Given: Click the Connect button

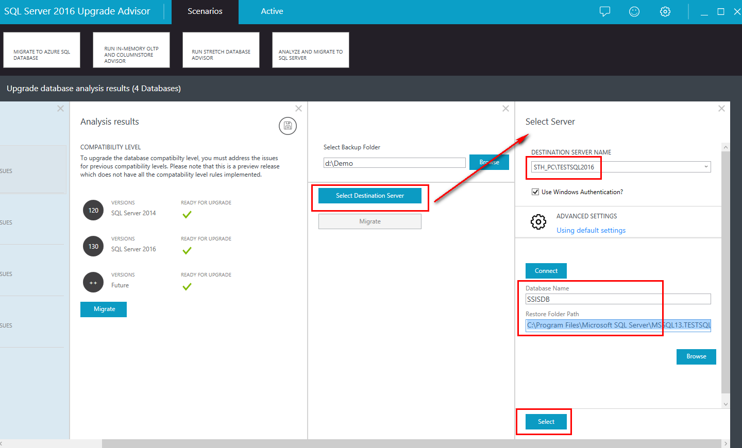Looking at the screenshot, I should 546,271.
